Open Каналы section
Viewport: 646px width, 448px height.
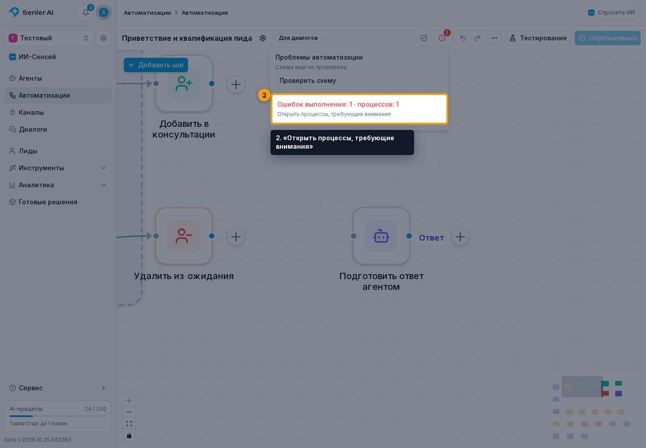coord(58,112)
